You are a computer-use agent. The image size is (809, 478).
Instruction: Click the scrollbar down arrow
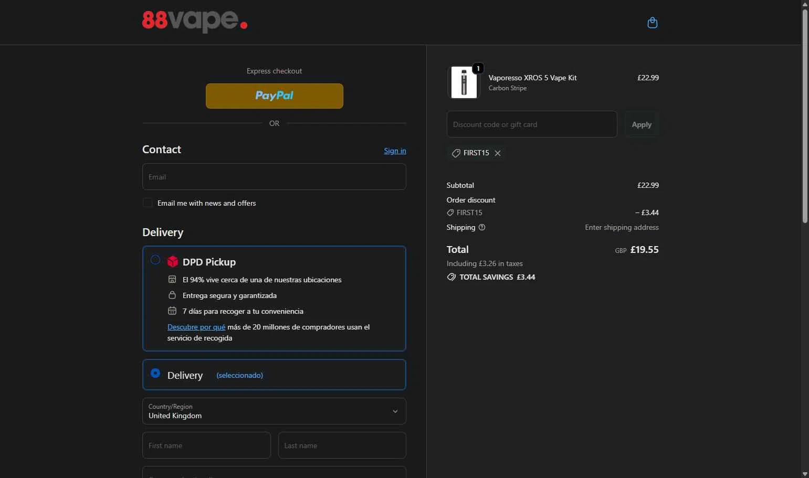click(x=805, y=474)
